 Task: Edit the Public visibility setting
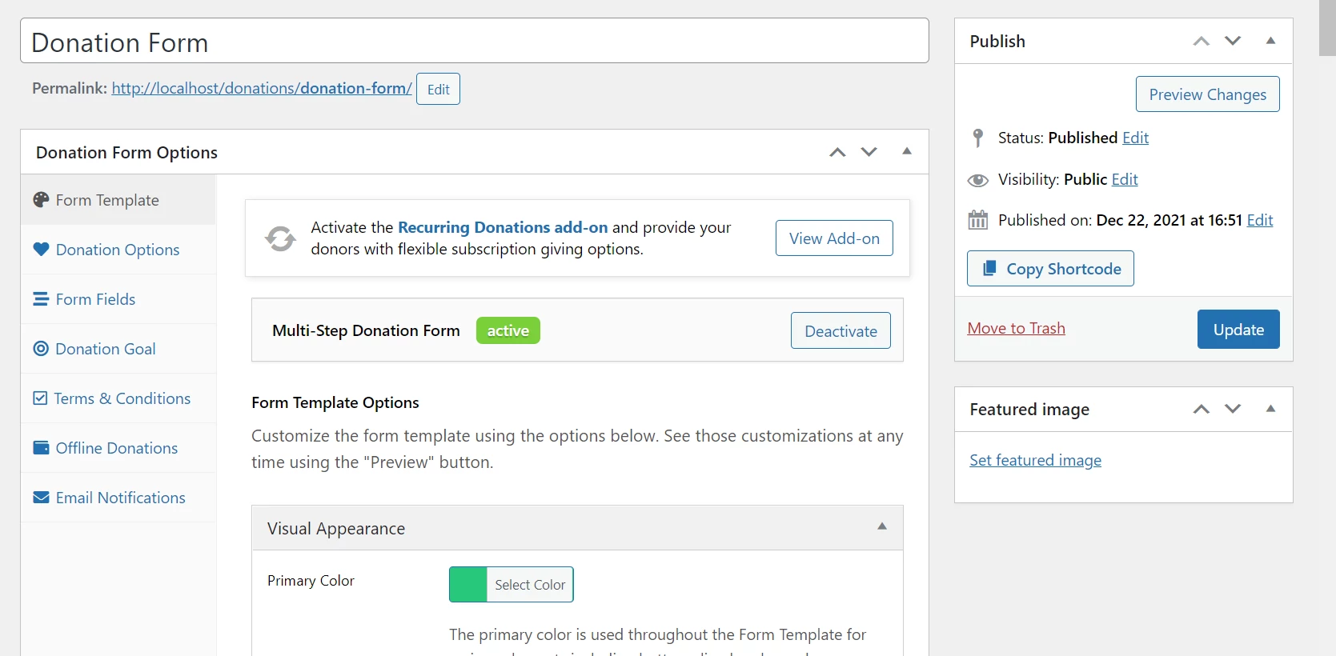[1125, 179]
